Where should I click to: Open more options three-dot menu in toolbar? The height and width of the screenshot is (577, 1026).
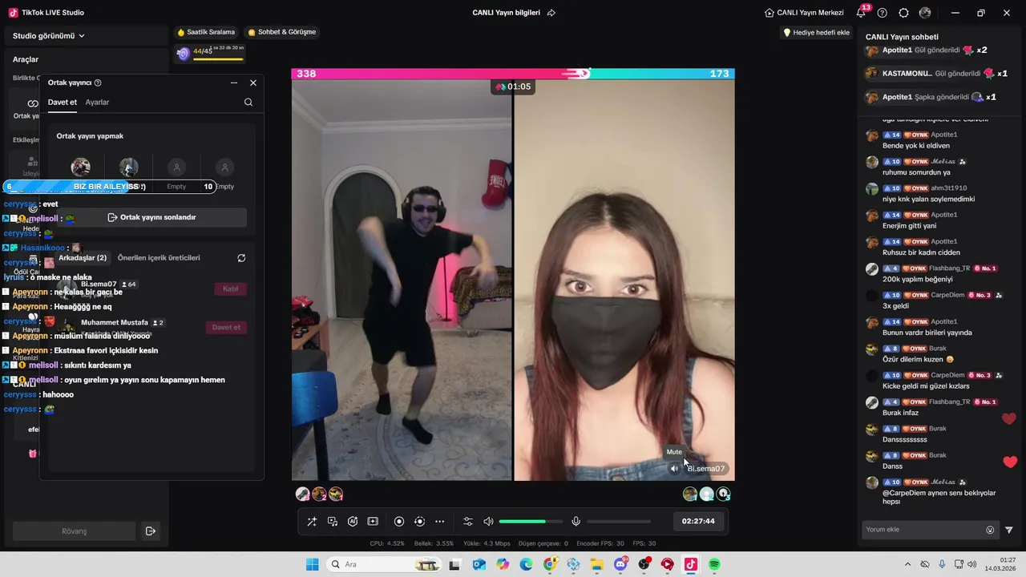[439, 522]
